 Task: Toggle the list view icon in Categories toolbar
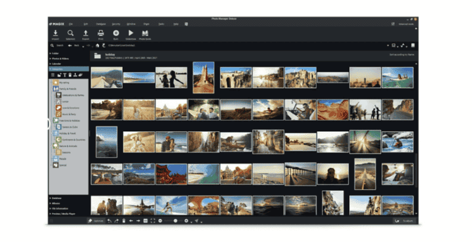coord(53,75)
